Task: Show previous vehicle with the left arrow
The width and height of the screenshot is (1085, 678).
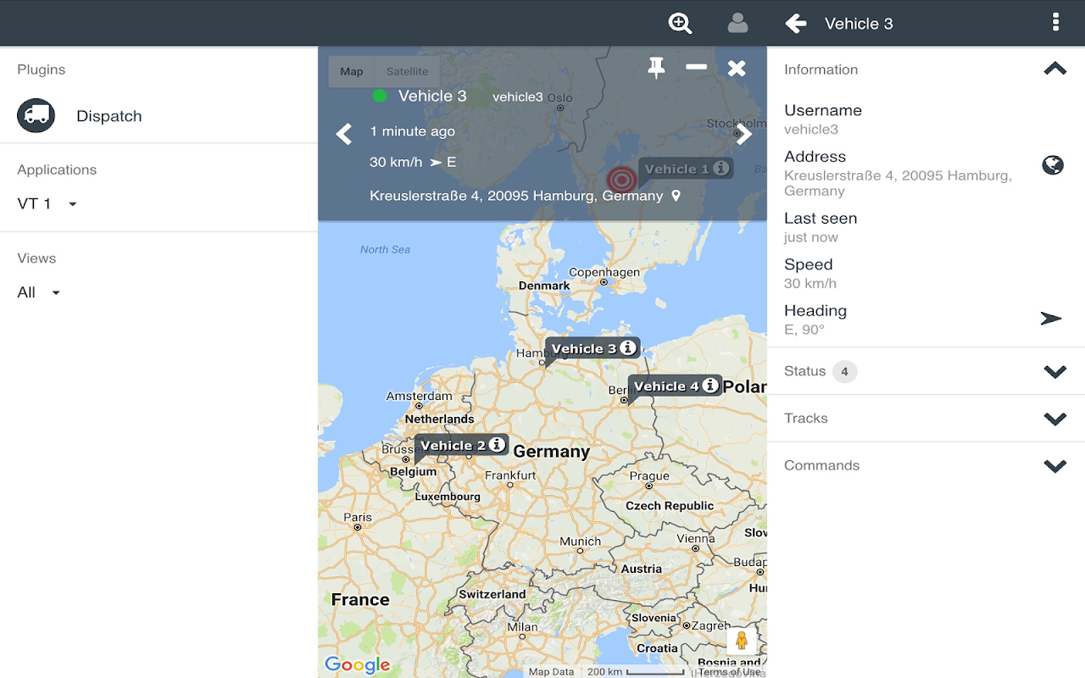Action: coord(343,134)
